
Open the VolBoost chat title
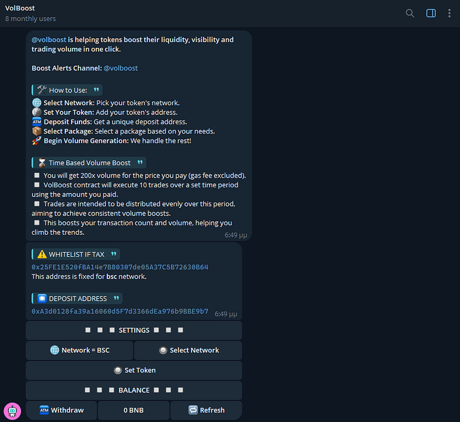(20, 8)
